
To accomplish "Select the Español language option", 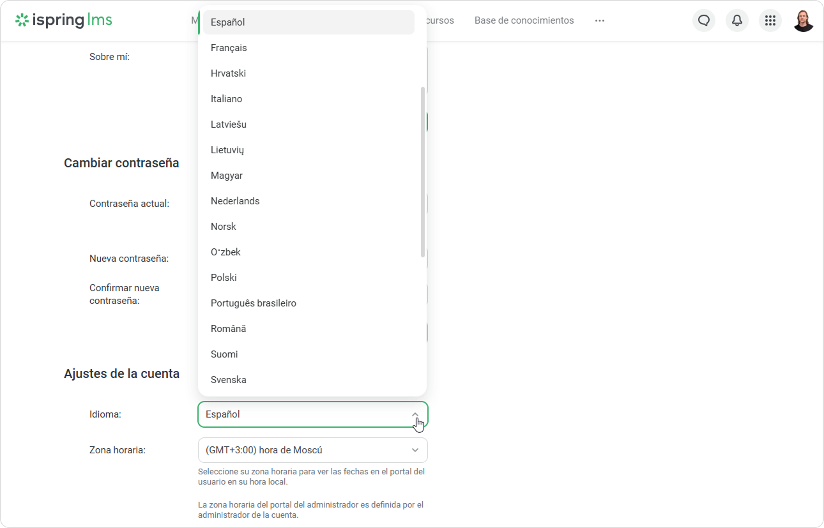I will [x=228, y=22].
